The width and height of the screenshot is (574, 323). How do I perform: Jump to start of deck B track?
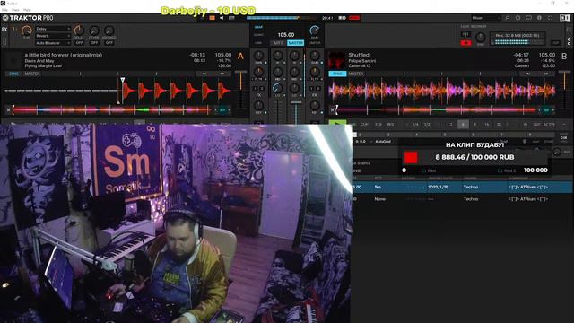[332, 109]
